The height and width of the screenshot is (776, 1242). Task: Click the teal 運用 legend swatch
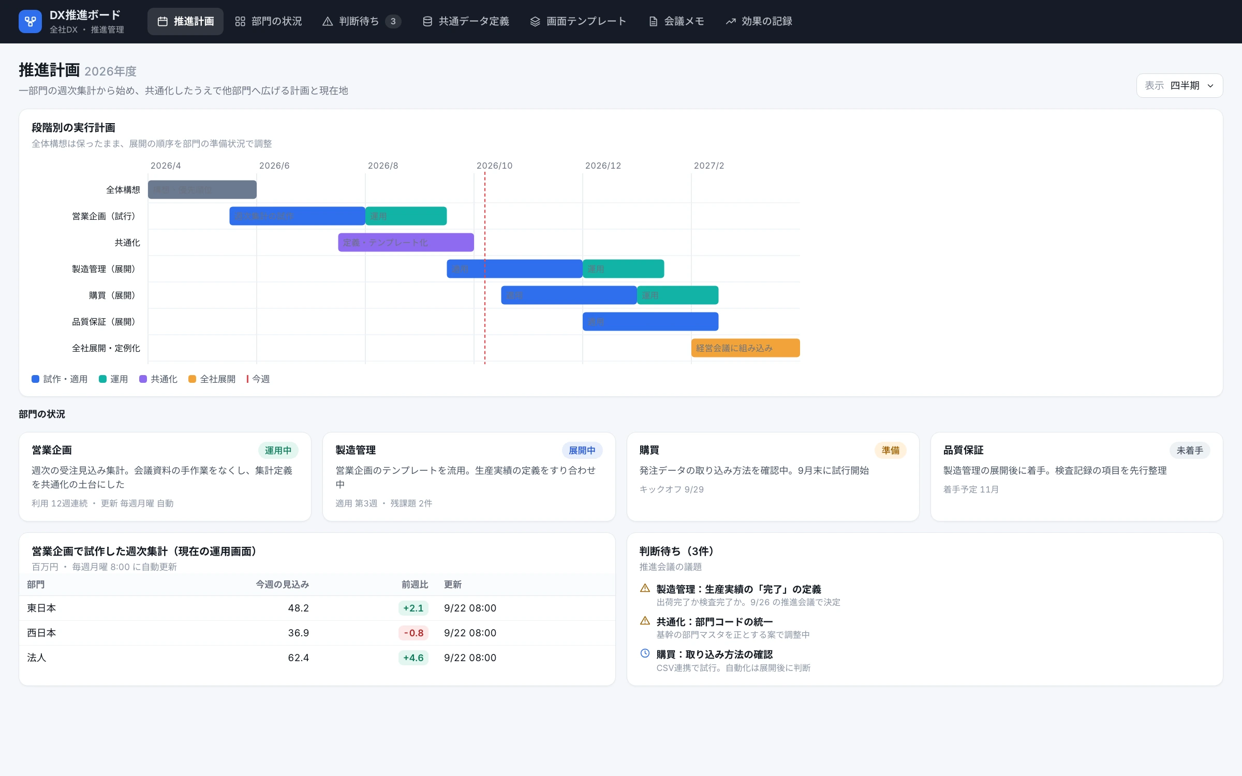click(x=102, y=379)
